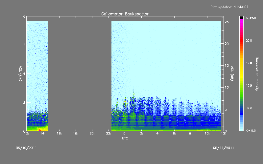Click the 'Ceilometer Backscatter' plot title
263x164 pixels.
click(x=125, y=14)
